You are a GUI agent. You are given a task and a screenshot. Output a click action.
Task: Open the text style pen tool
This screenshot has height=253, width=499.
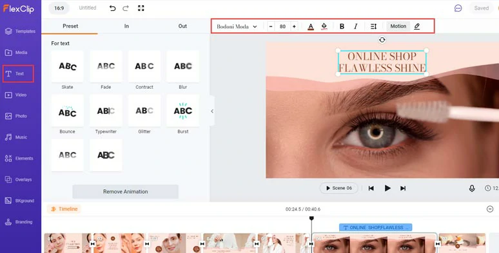pyautogui.click(x=417, y=26)
